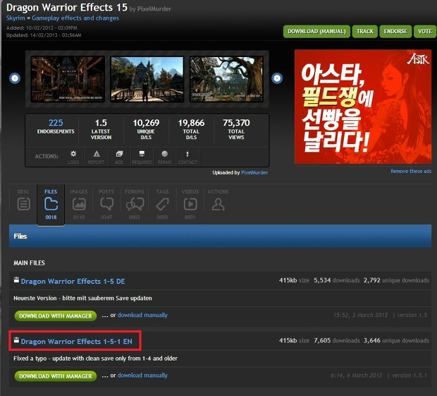Open Dragon Warrior Effects 1-5-1 EN file link
The image size is (437, 396).
(76, 342)
